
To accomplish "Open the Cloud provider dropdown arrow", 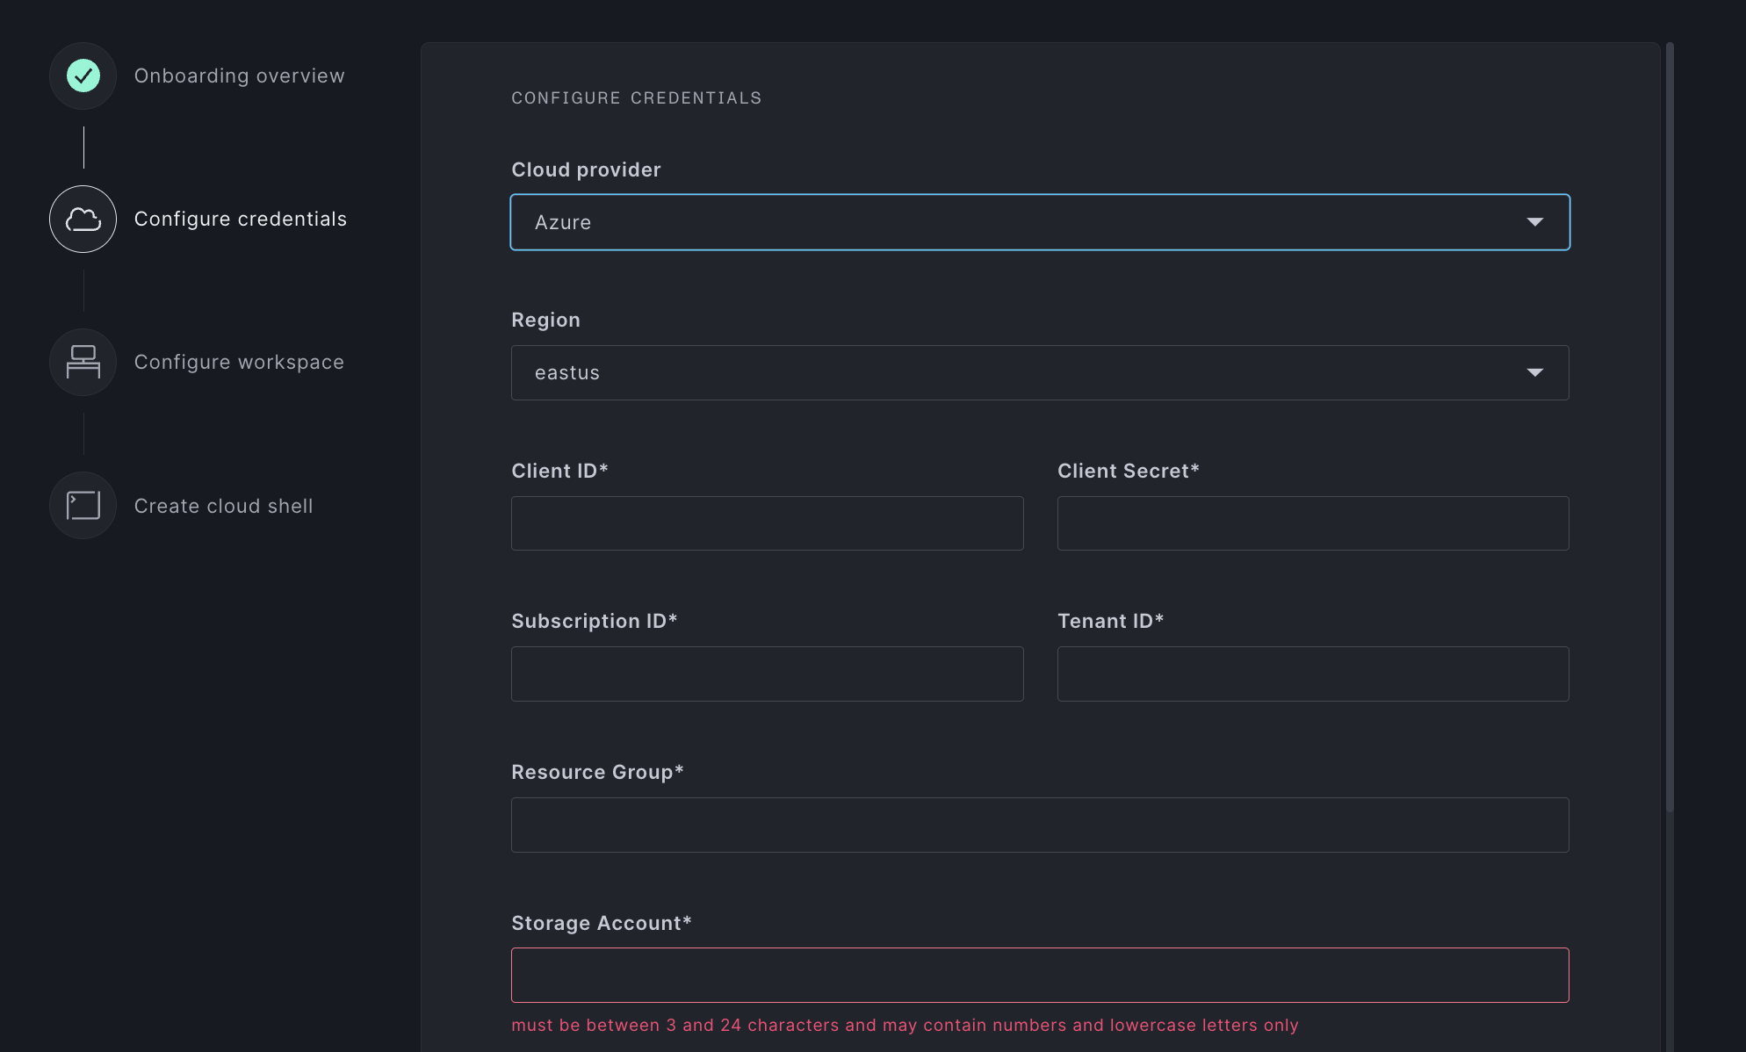I will pyautogui.click(x=1534, y=222).
